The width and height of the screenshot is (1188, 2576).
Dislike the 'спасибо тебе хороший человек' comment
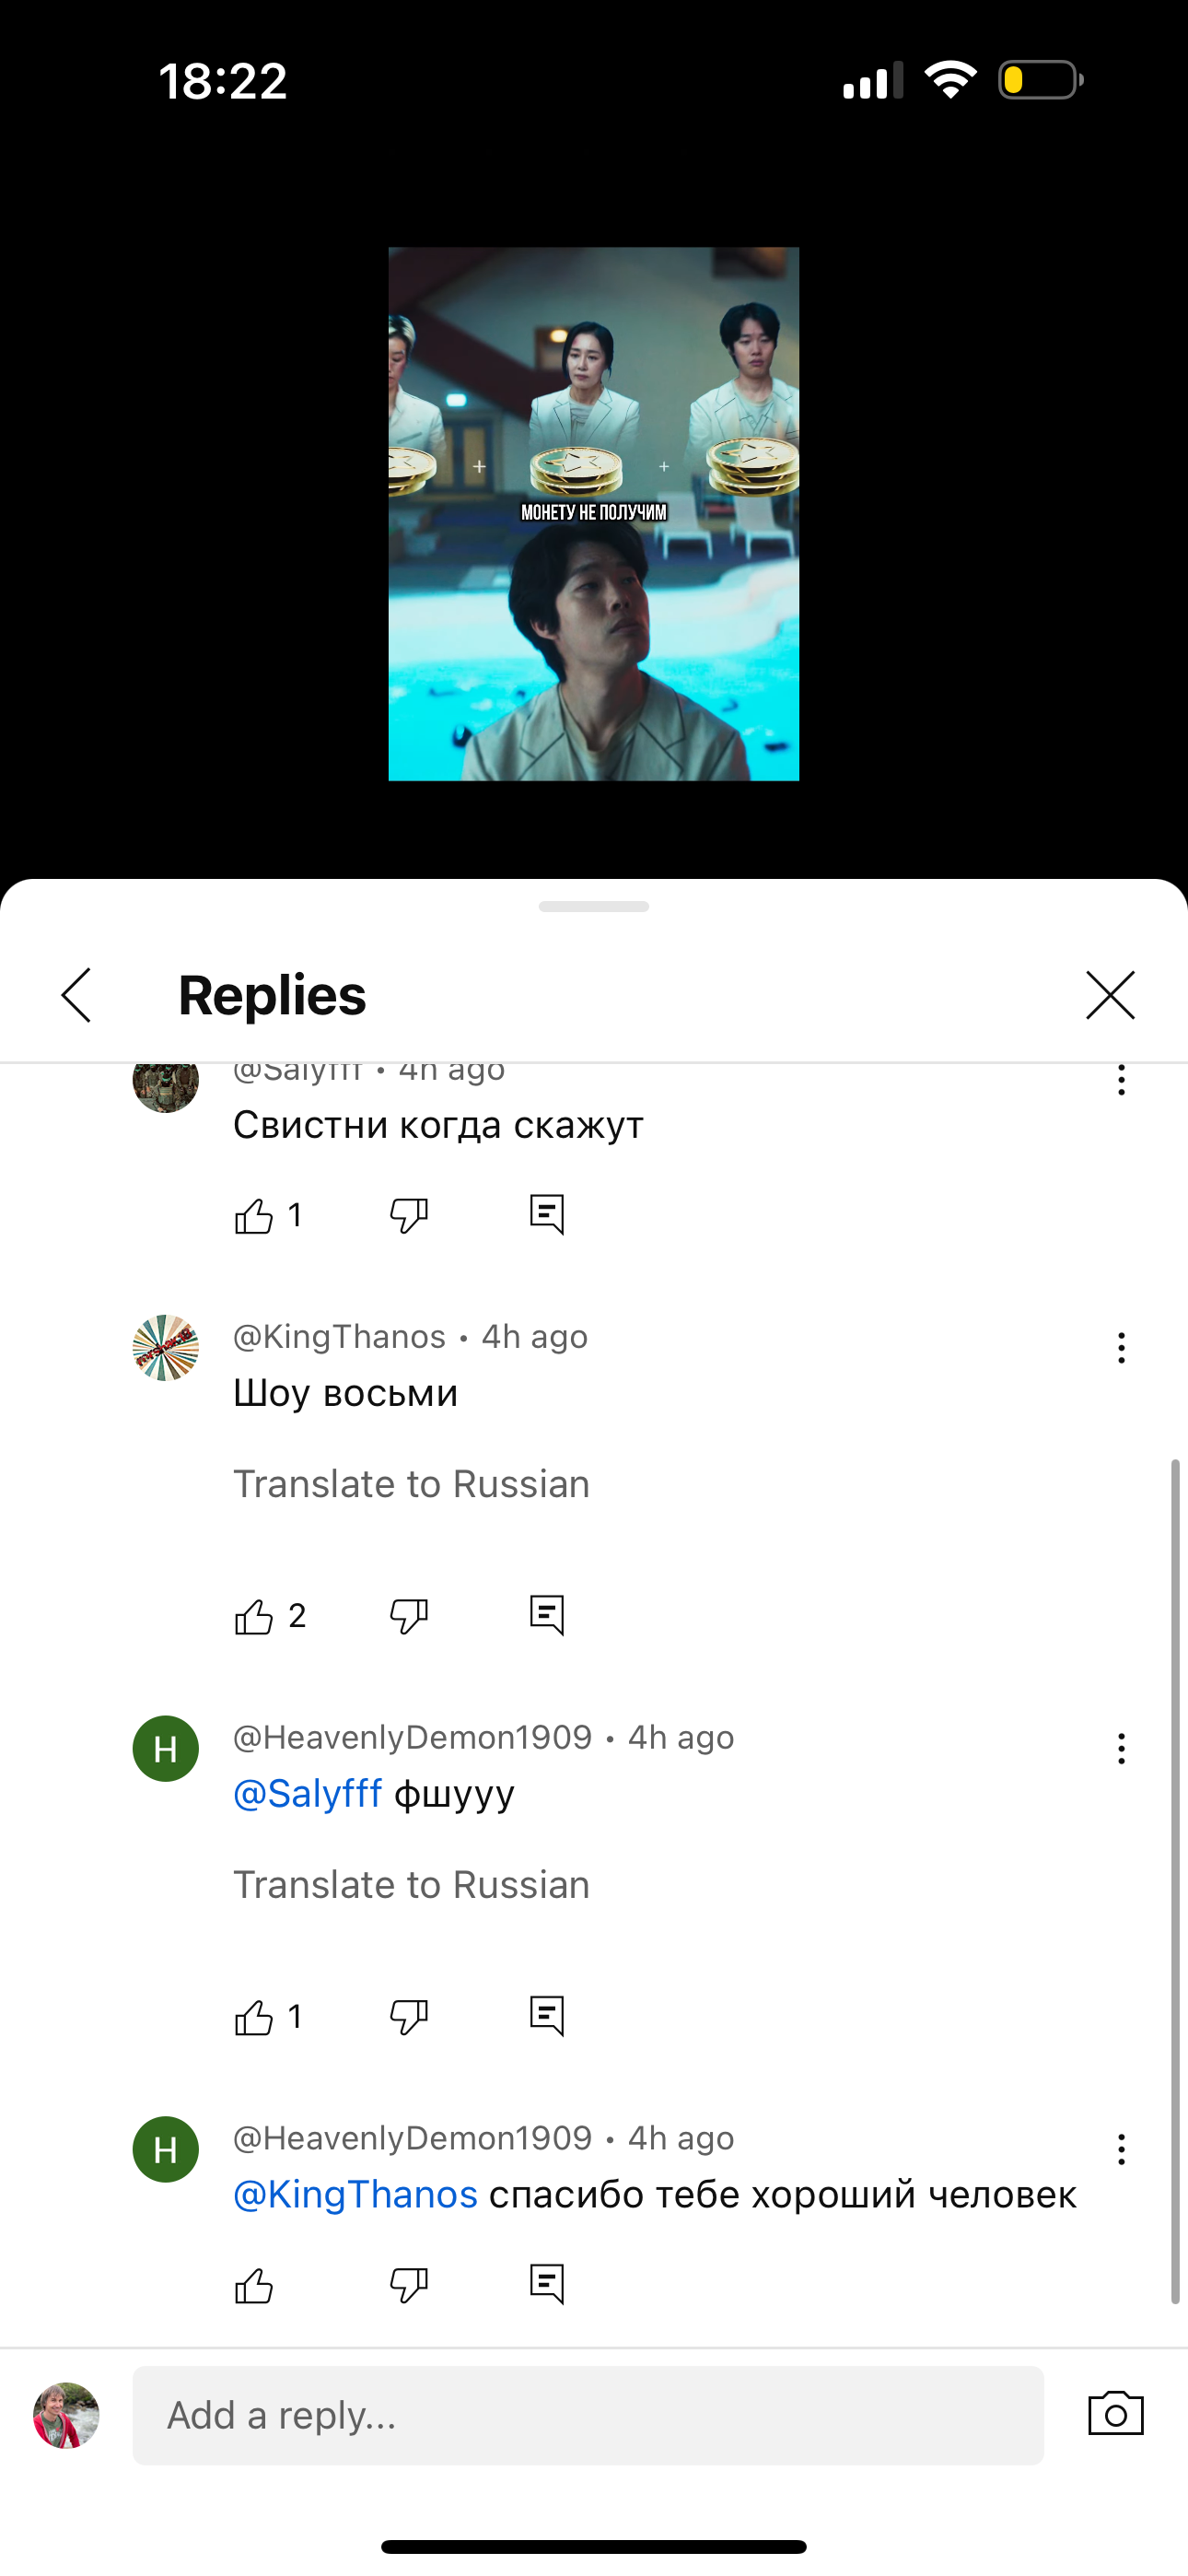coord(408,2285)
